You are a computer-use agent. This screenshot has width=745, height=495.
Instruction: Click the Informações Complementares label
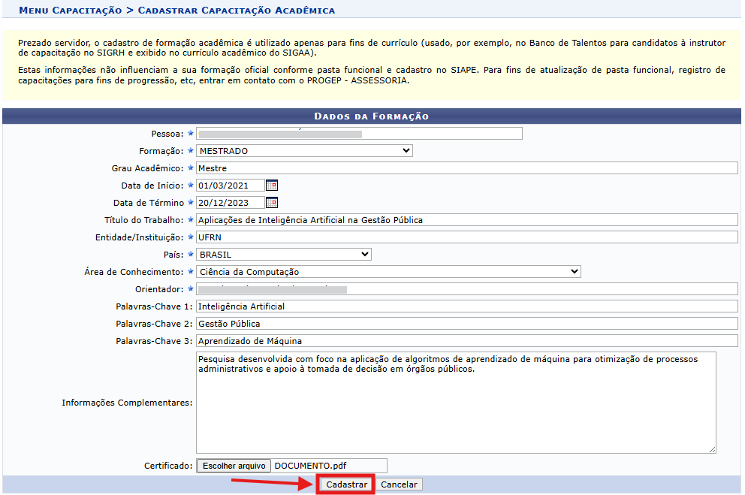click(x=127, y=403)
